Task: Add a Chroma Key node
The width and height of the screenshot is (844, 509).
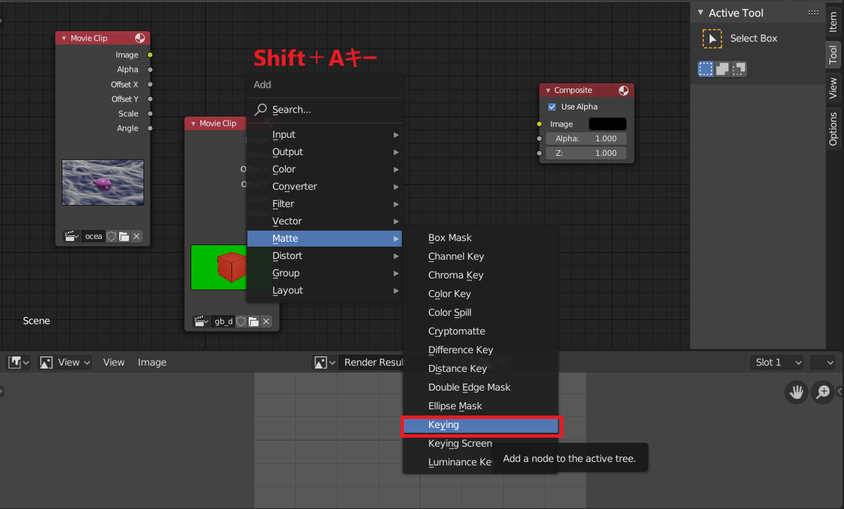Action: (x=480, y=275)
